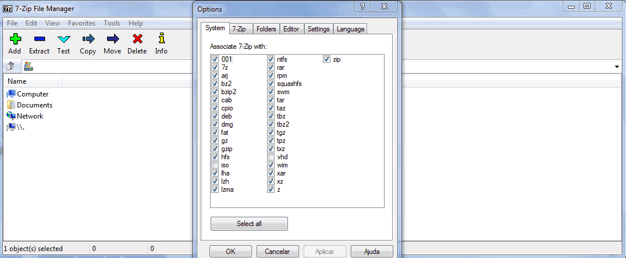This screenshot has width=626, height=258.
Task: Open the Favorites menu
Action: 82,23
